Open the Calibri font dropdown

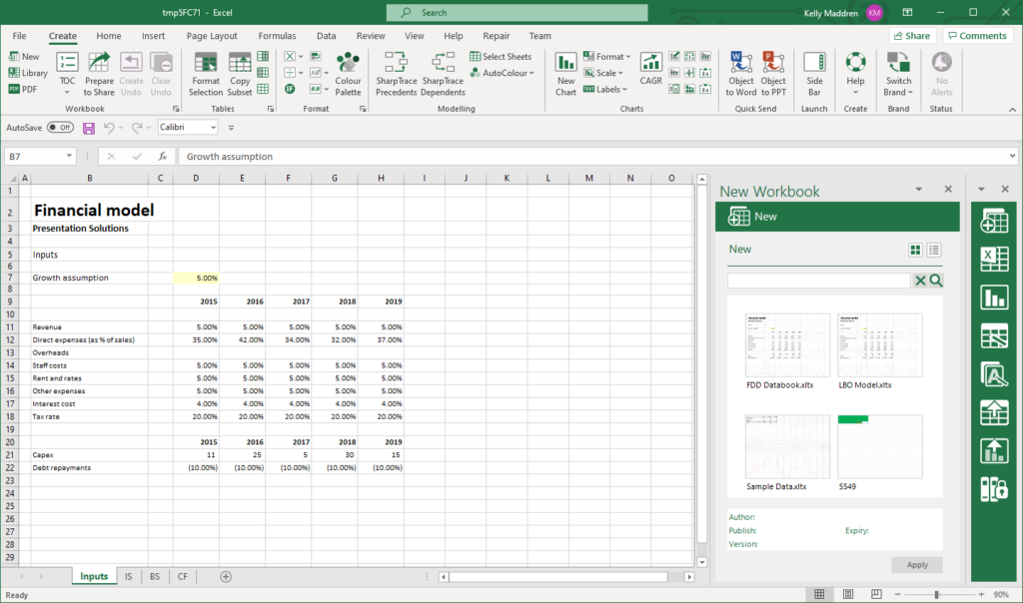click(213, 128)
